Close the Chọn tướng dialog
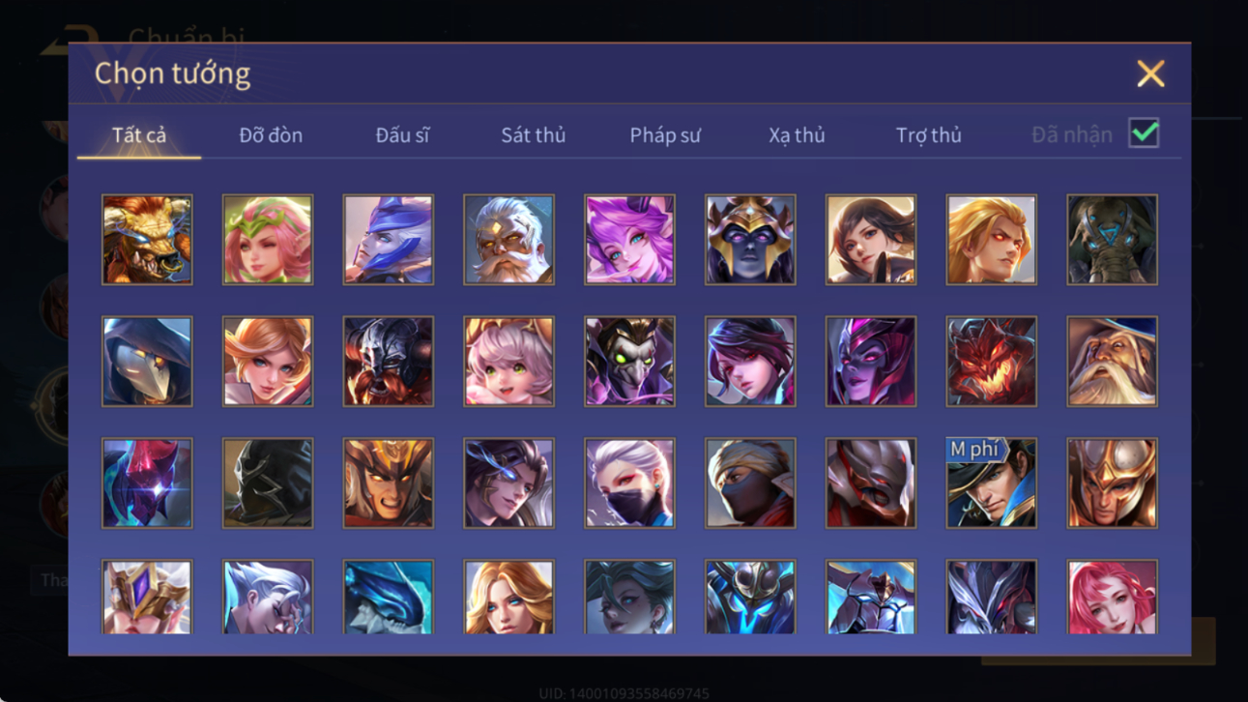 (1150, 73)
